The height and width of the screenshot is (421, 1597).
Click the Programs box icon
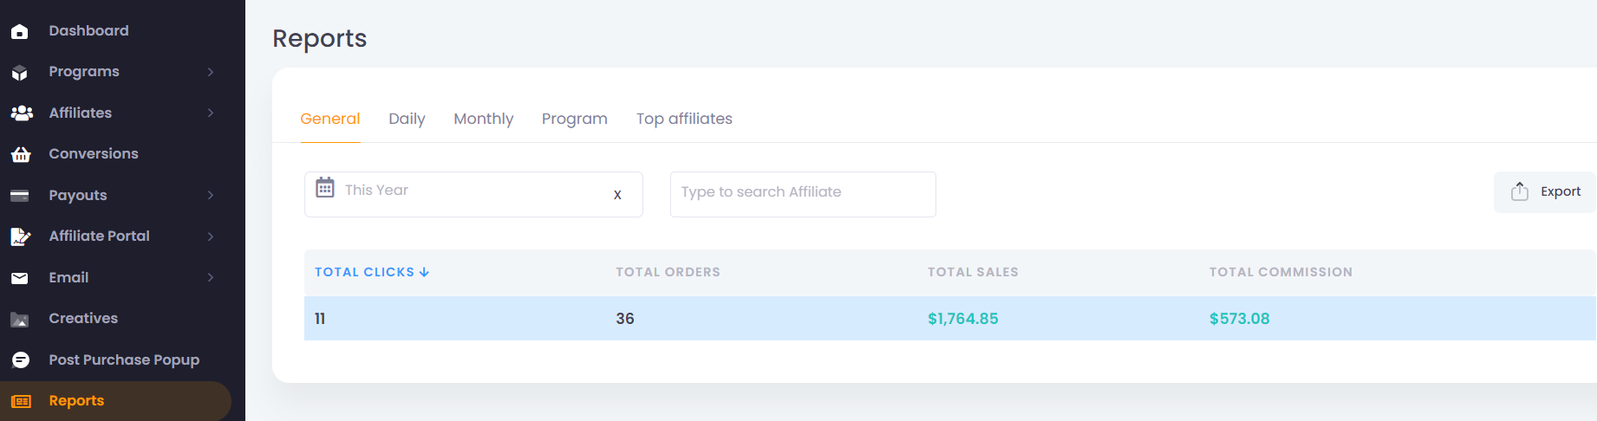(x=20, y=73)
